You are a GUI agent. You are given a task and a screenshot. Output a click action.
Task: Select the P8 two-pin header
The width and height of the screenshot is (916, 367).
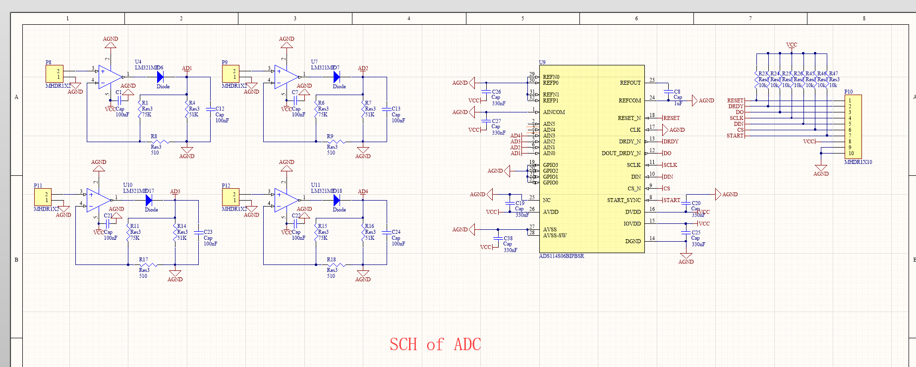click(55, 74)
